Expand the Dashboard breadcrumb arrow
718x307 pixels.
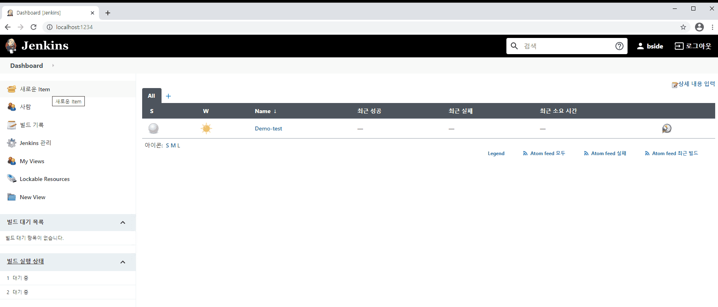click(x=53, y=65)
